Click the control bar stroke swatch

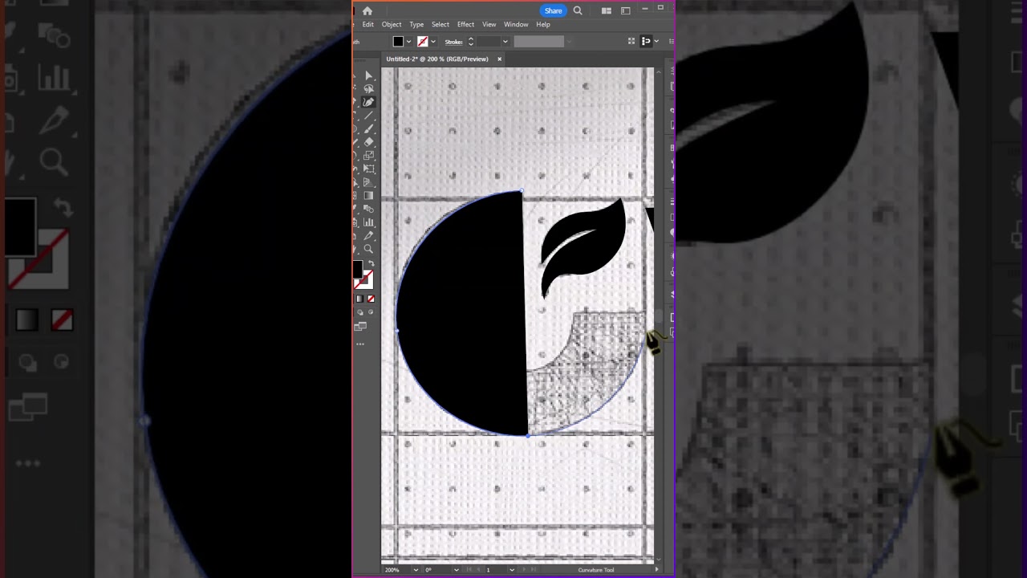[423, 42]
